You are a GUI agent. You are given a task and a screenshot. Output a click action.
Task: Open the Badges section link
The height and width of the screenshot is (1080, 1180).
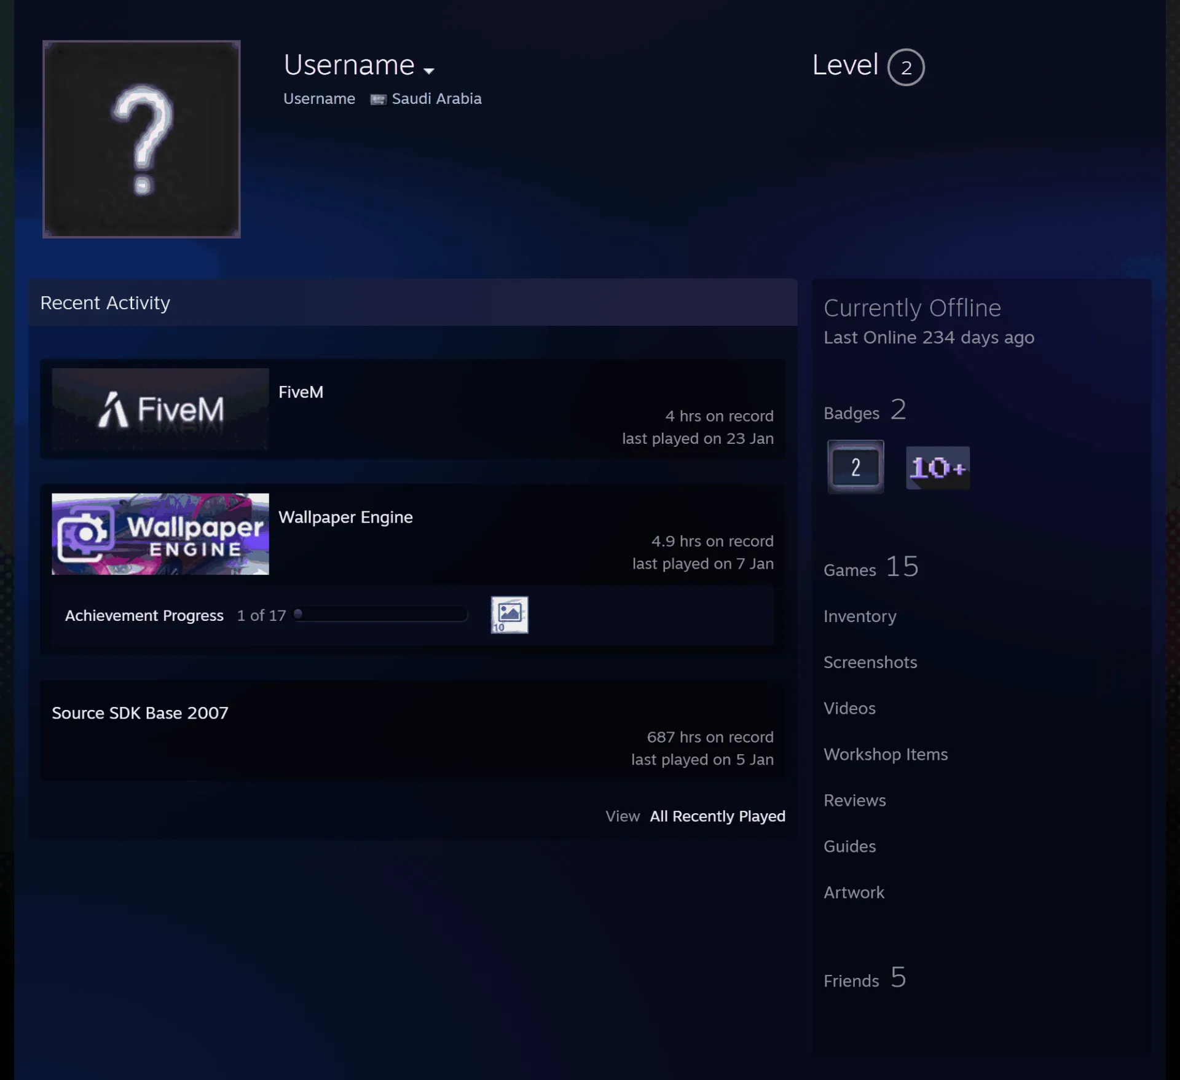865,411
